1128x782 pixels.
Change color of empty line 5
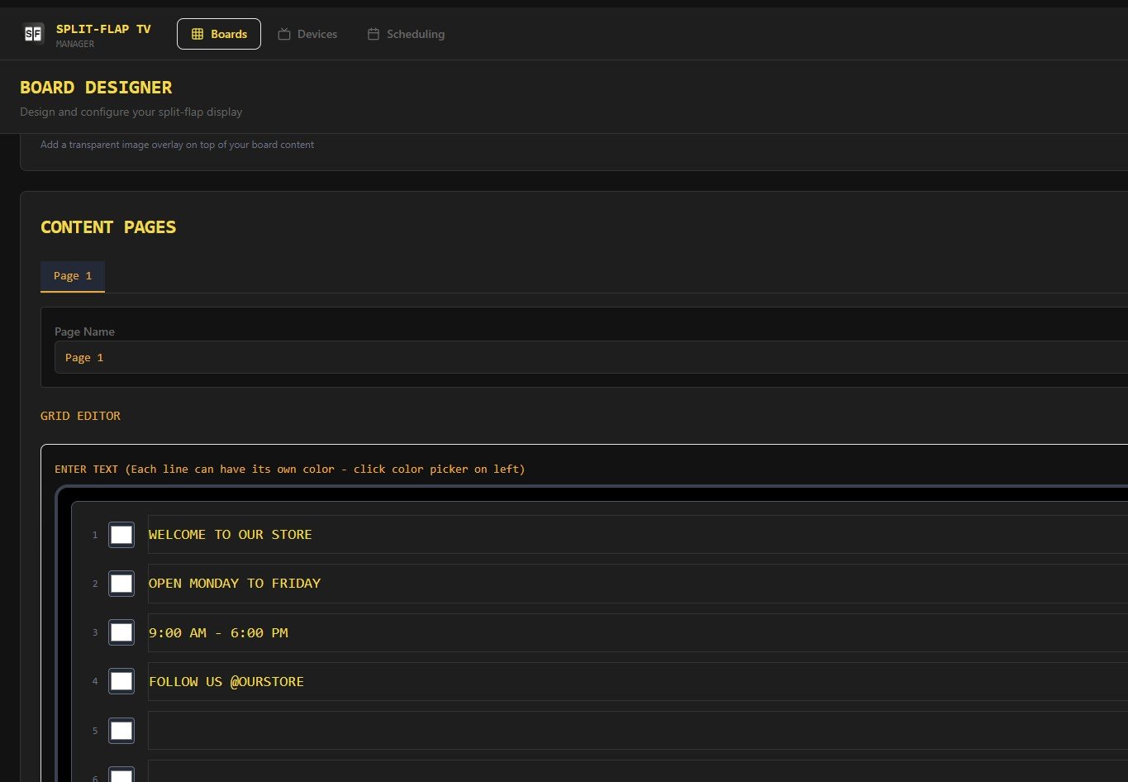coord(121,731)
